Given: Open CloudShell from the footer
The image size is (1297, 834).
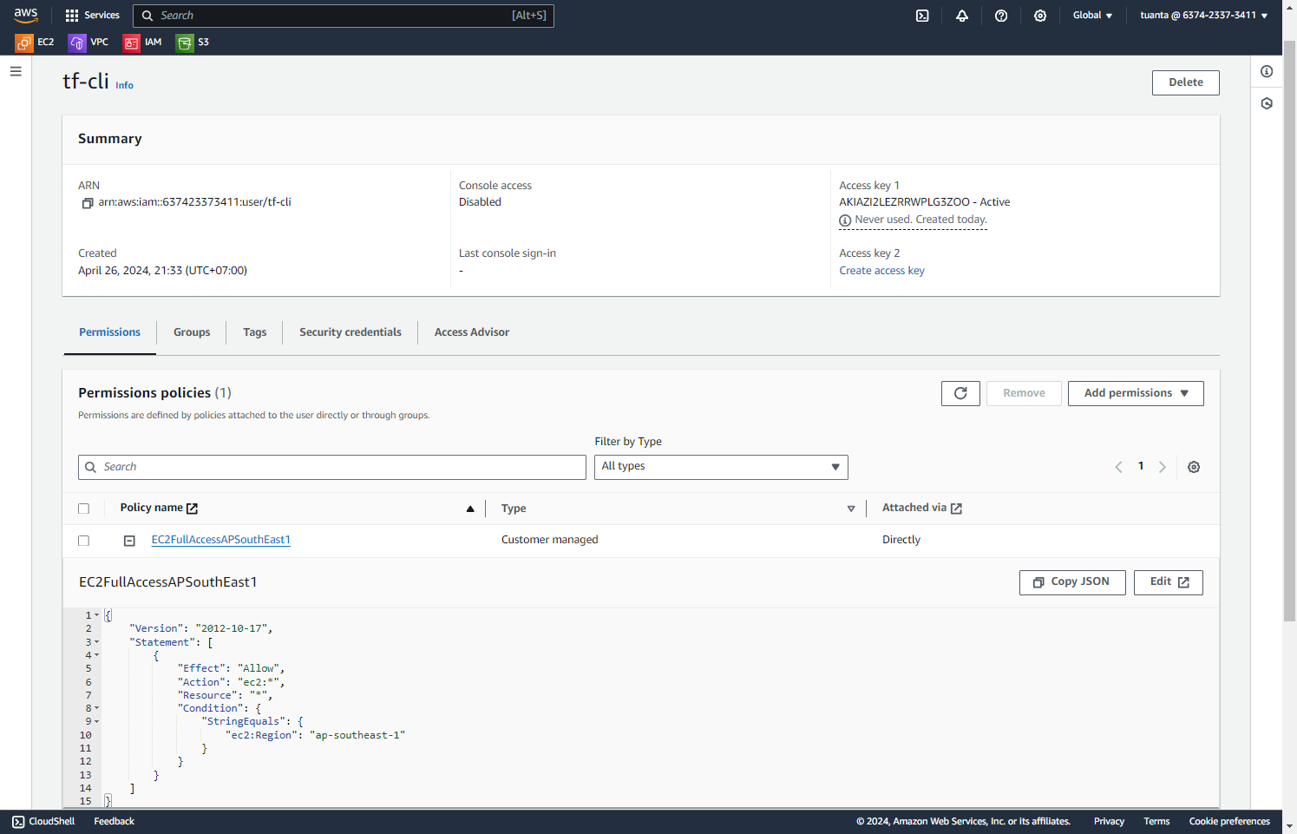Looking at the screenshot, I should coord(43,821).
